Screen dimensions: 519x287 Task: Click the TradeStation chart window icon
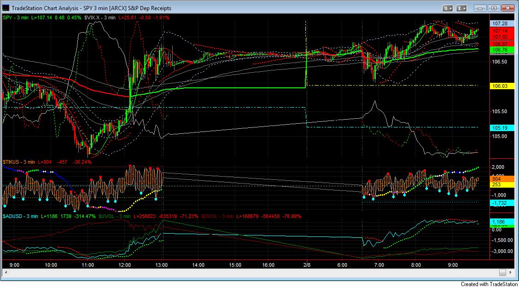pos(6,7)
